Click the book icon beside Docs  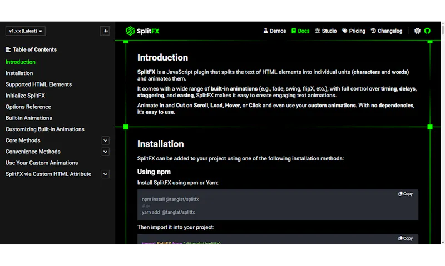294,31
